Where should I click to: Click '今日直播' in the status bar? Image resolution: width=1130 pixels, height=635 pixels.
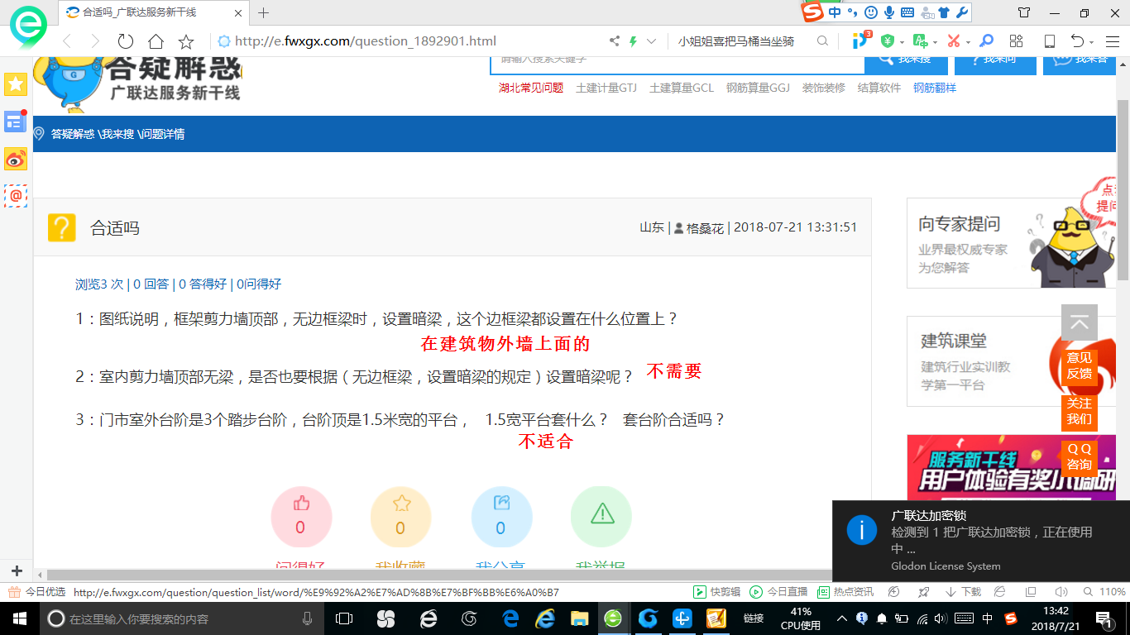pyautogui.click(x=778, y=592)
